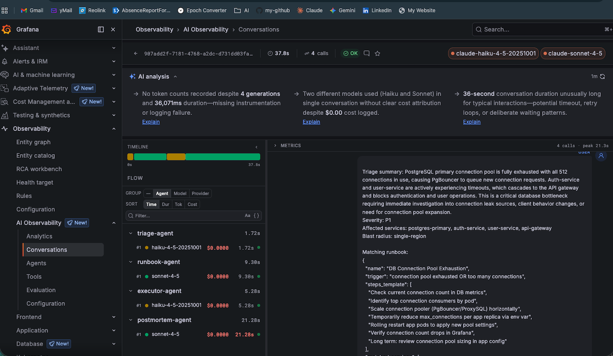Image resolution: width=613 pixels, height=356 pixels.
Task: Open the AI bookmarks folder
Action: (241, 10)
